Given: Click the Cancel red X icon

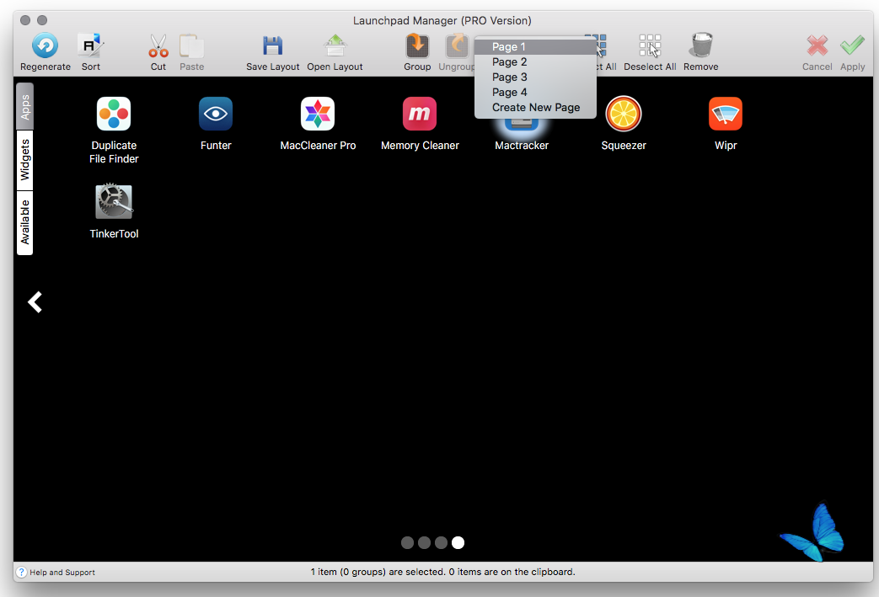Looking at the screenshot, I should click(x=817, y=46).
